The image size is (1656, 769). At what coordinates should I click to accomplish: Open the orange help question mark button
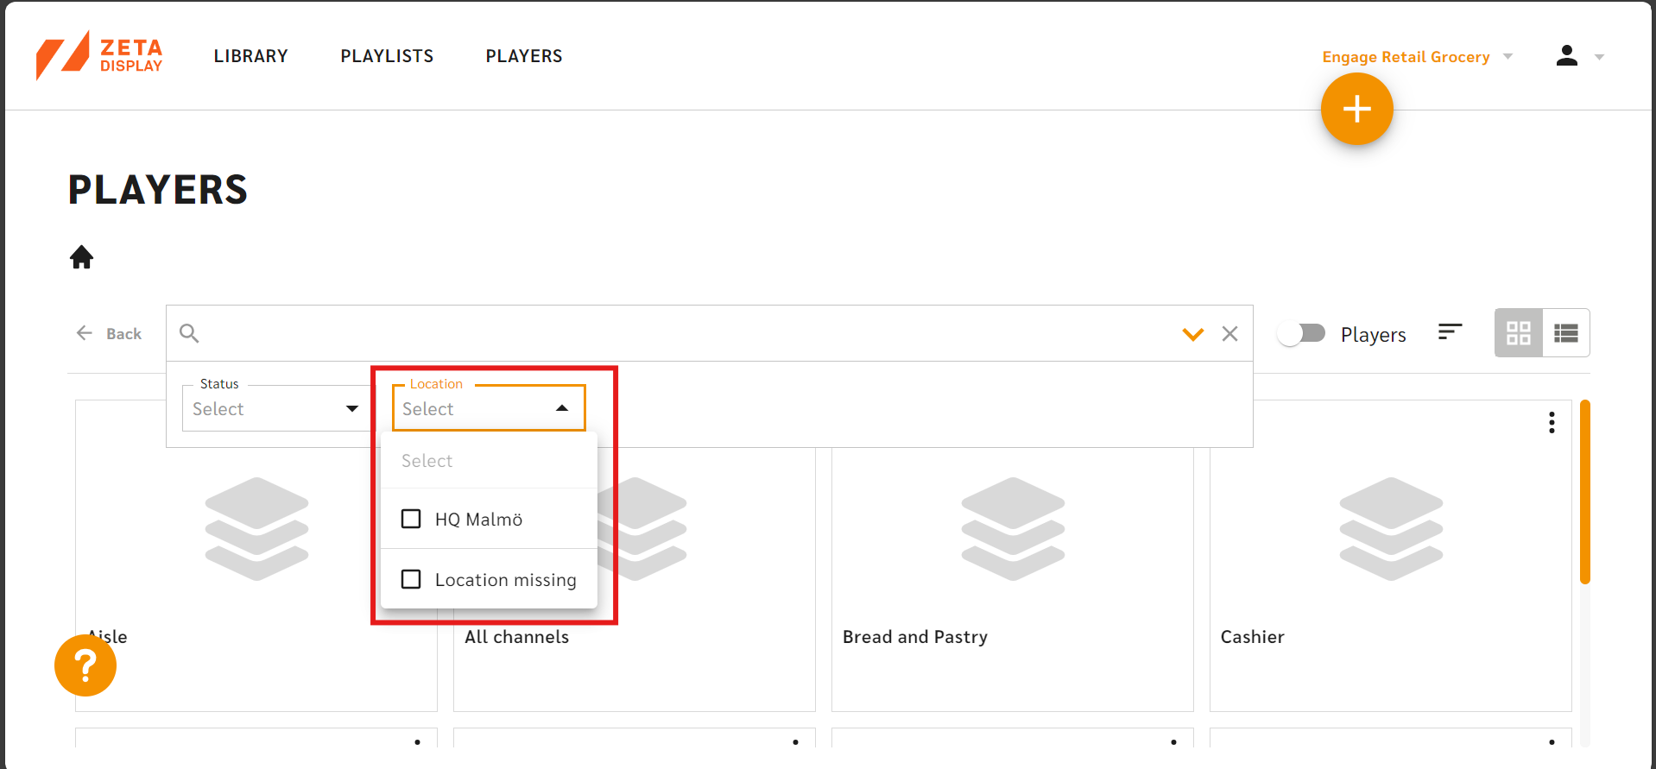click(85, 665)
